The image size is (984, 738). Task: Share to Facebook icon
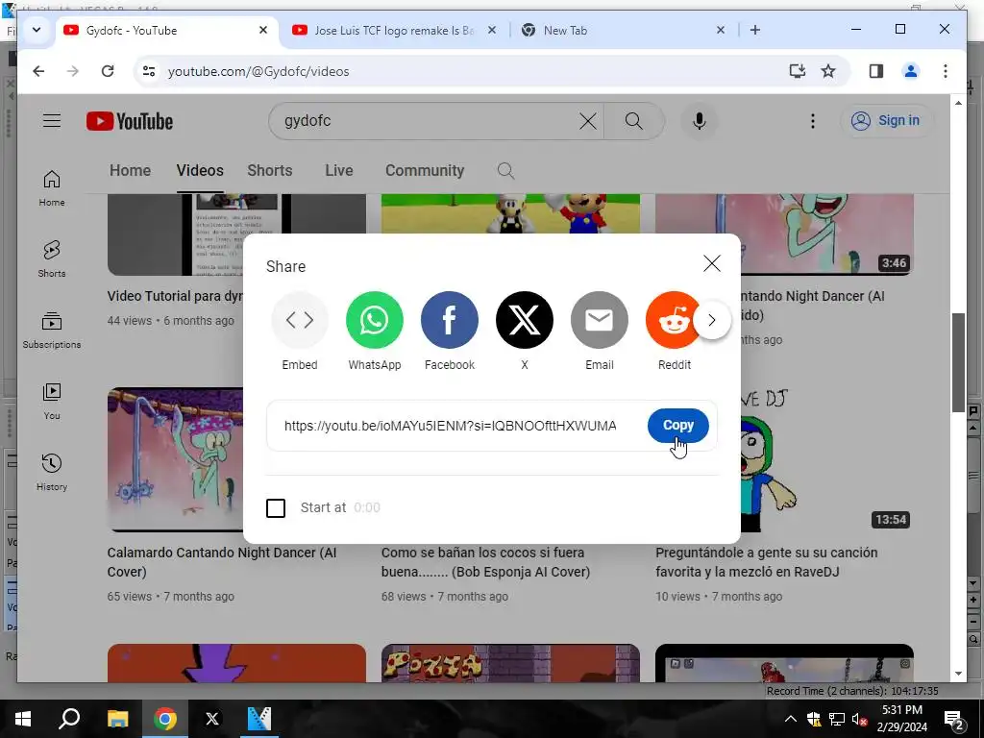[450, 320]
